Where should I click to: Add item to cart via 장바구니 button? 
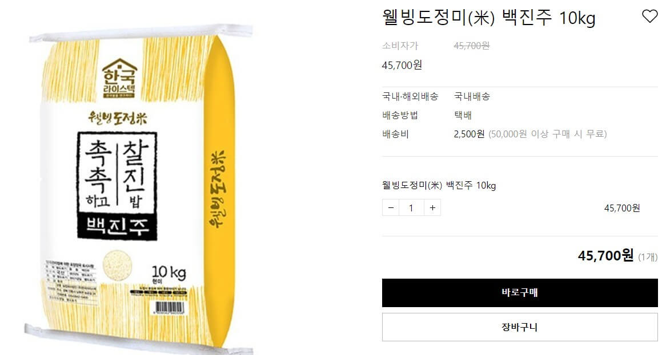(520, 327)
